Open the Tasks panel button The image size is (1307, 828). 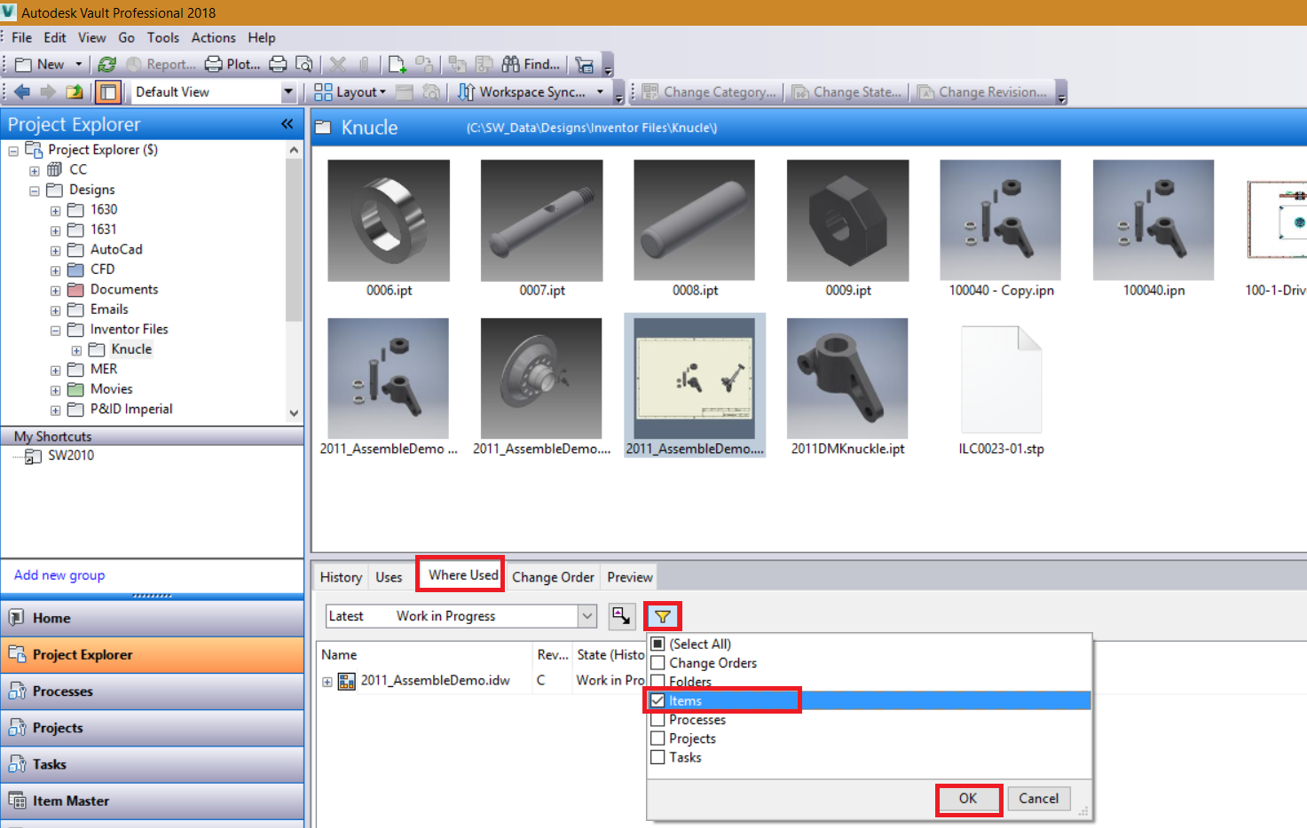click(152, 764)
